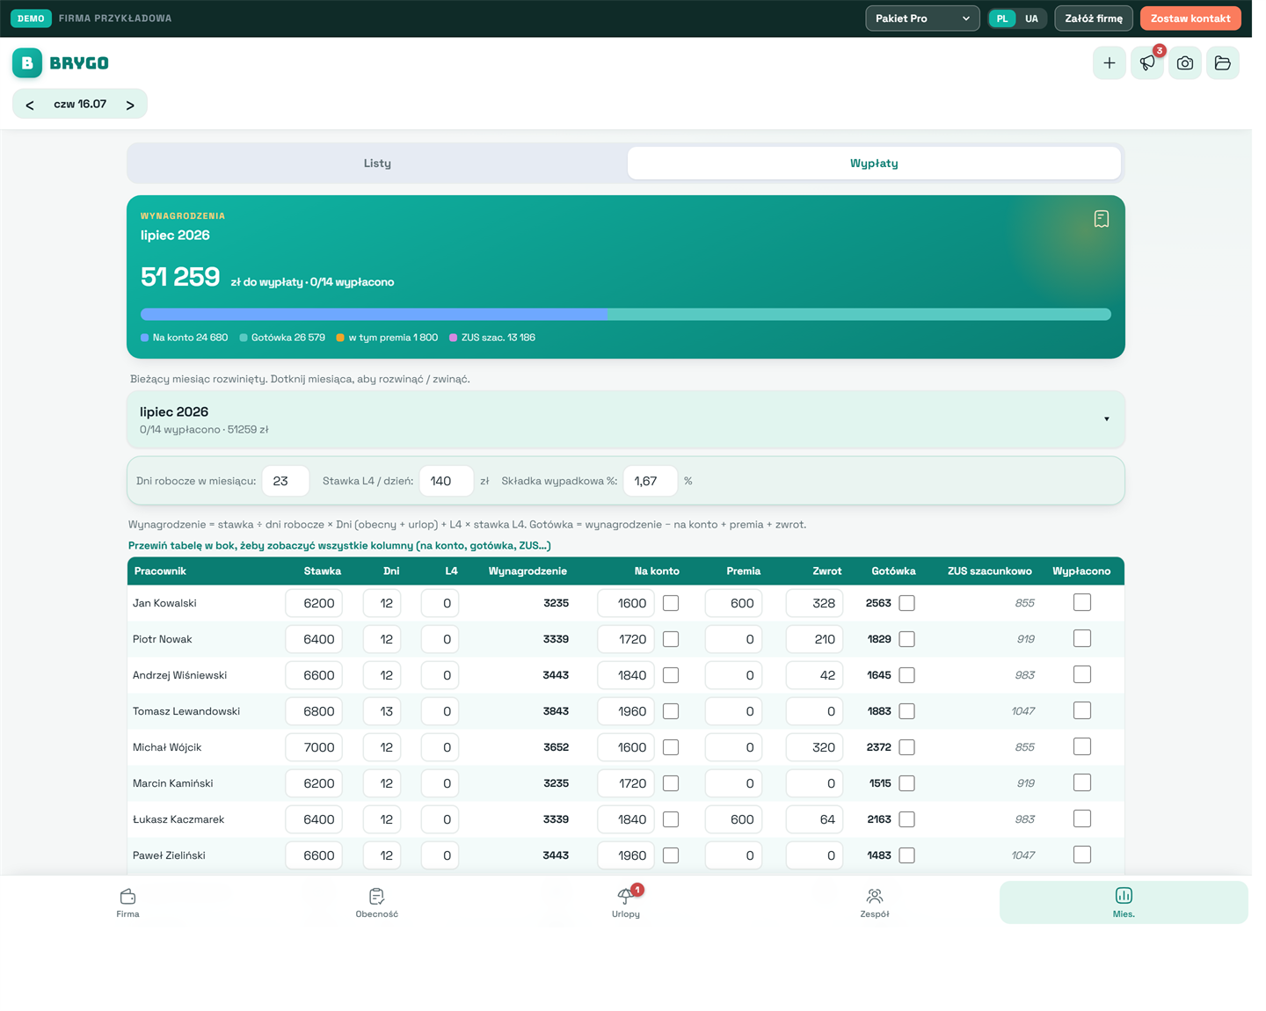Open the Pakiet Pro dropdown
Screen dimensions: 1266x1011
click(922, 18)
